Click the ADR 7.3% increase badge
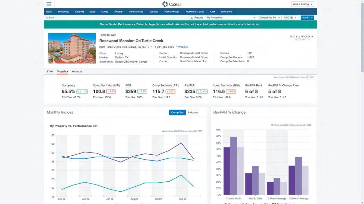The width and height of the screenshot is (364, 204). [142, 91]
